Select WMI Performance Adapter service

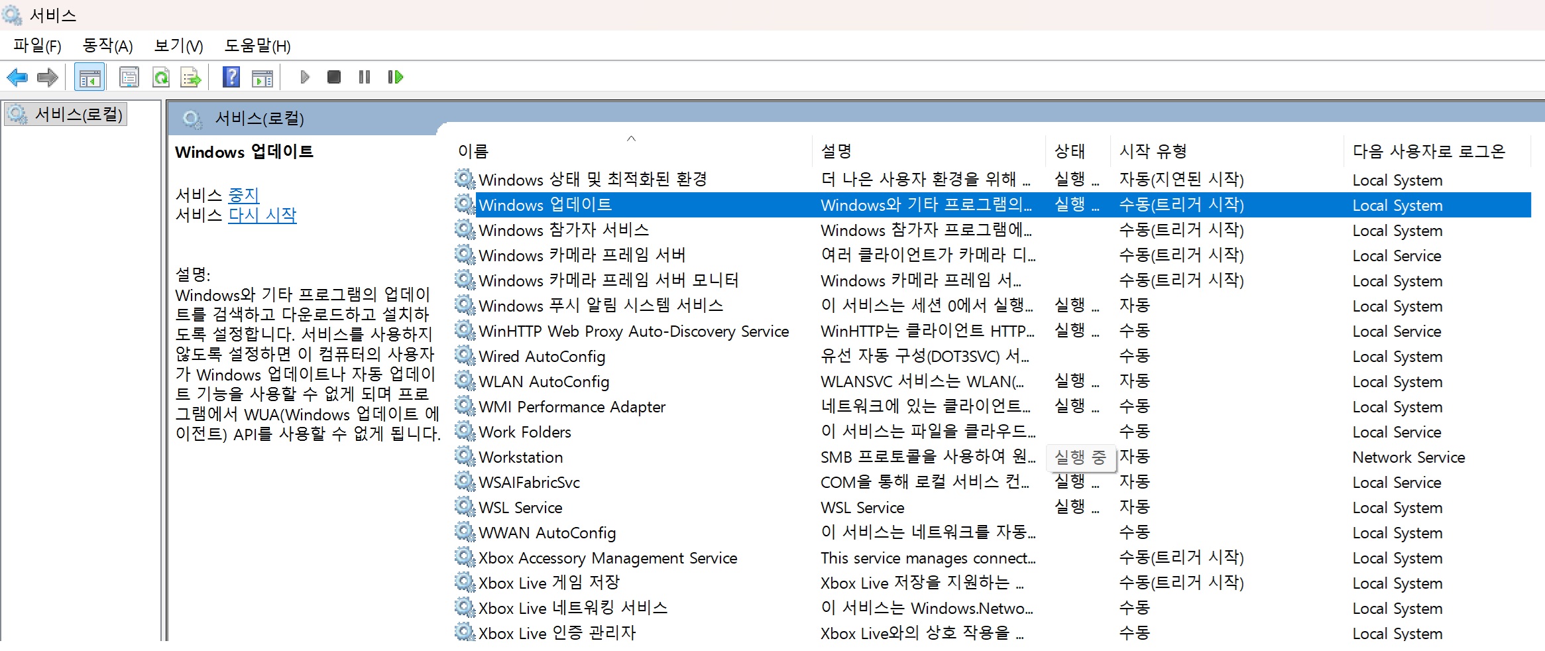pyautogui.click(x=992, y=406)
